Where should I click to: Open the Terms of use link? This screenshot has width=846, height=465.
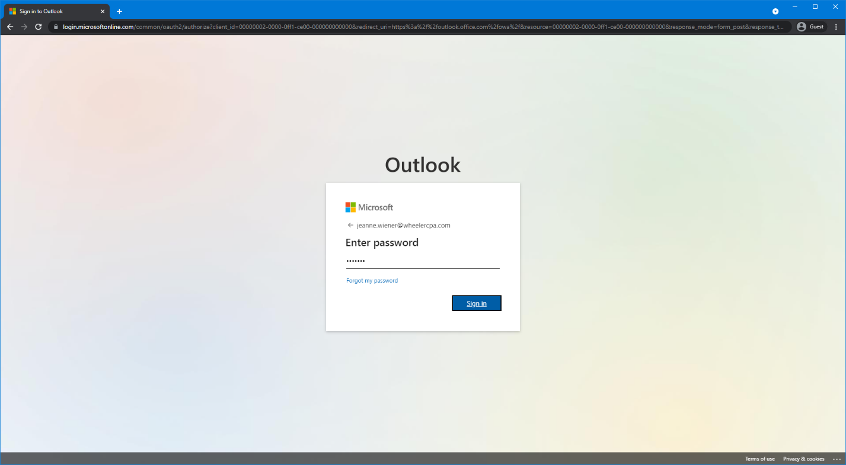point(760,459)
